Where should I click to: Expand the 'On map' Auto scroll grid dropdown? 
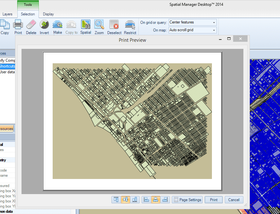pos(192,30)
